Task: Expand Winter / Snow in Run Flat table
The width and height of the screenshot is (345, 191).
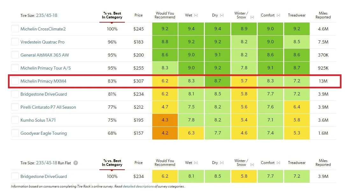Action: [x=252, y=165]
